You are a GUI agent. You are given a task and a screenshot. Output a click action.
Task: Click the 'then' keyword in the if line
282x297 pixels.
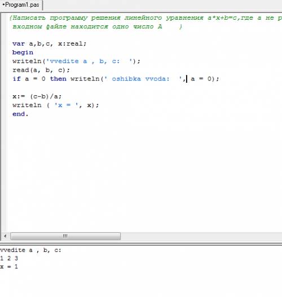(x=58, y=79)
